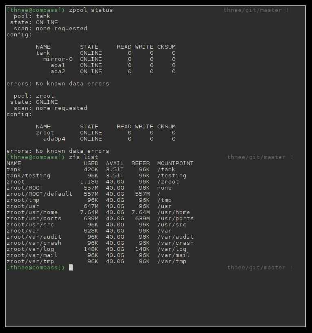Select the ada2 disk entry

[58, 71]
